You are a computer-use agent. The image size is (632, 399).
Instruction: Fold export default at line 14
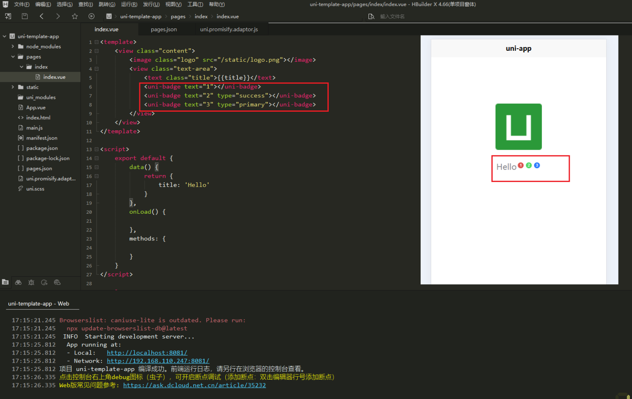97,158
